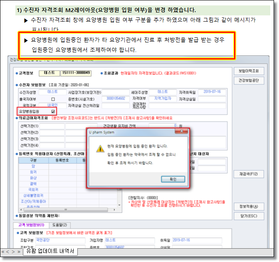This screenshot has width=279, height=262.
Task: Open 보험이력조회 button
Action: [x=249, y=71]
